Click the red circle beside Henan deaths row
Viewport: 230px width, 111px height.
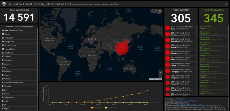click(168, 46)
